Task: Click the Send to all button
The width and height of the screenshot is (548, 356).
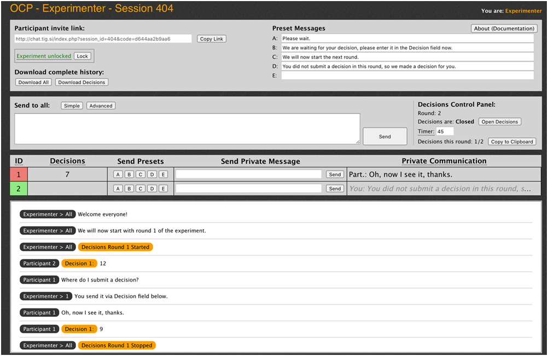Action: [x=384, y=136]
